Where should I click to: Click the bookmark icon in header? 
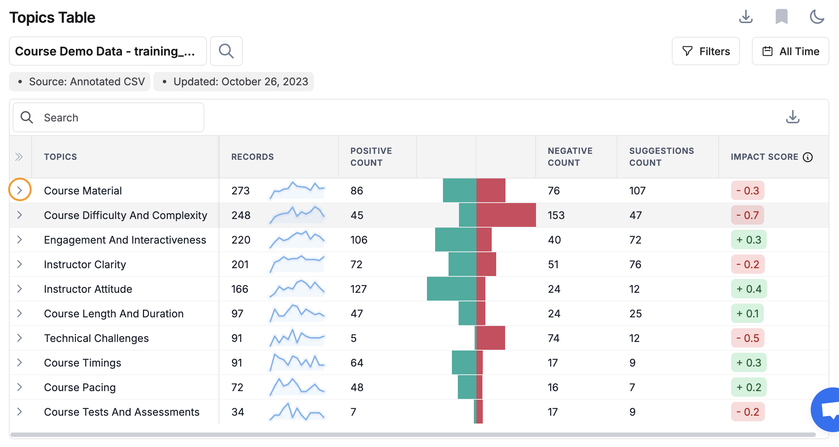(781, 17)
